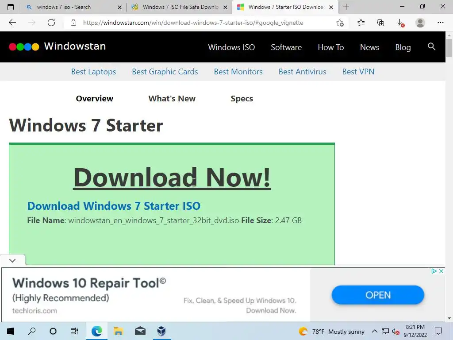Click the Microsoft Edge taskbar icon

pyautogui.click(x=97, y=331)
